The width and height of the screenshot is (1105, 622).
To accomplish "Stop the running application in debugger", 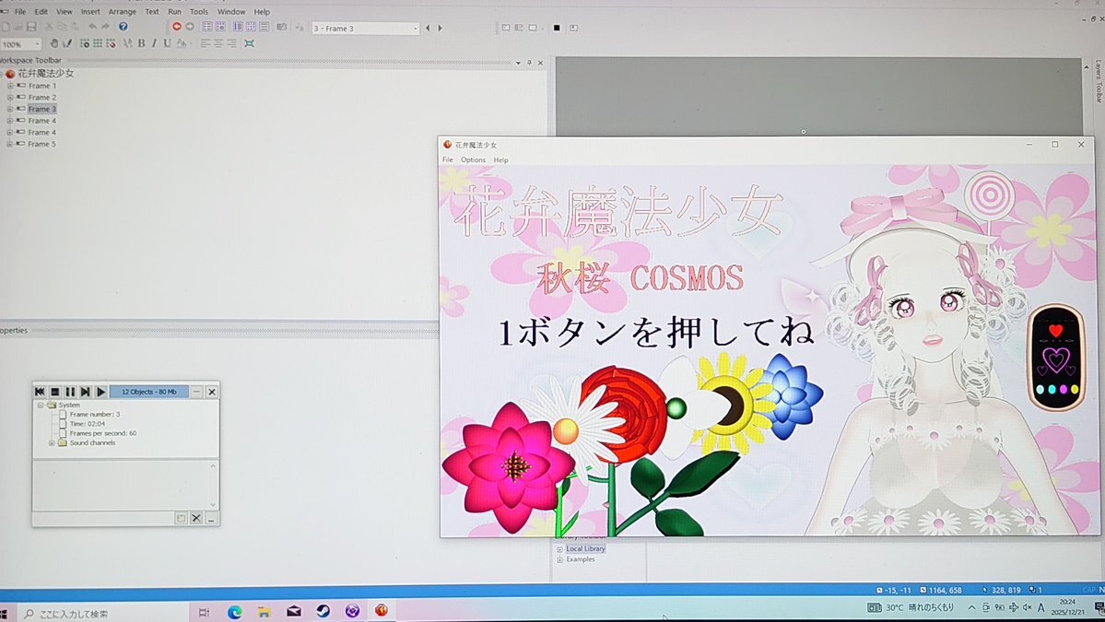I will 55,392.
